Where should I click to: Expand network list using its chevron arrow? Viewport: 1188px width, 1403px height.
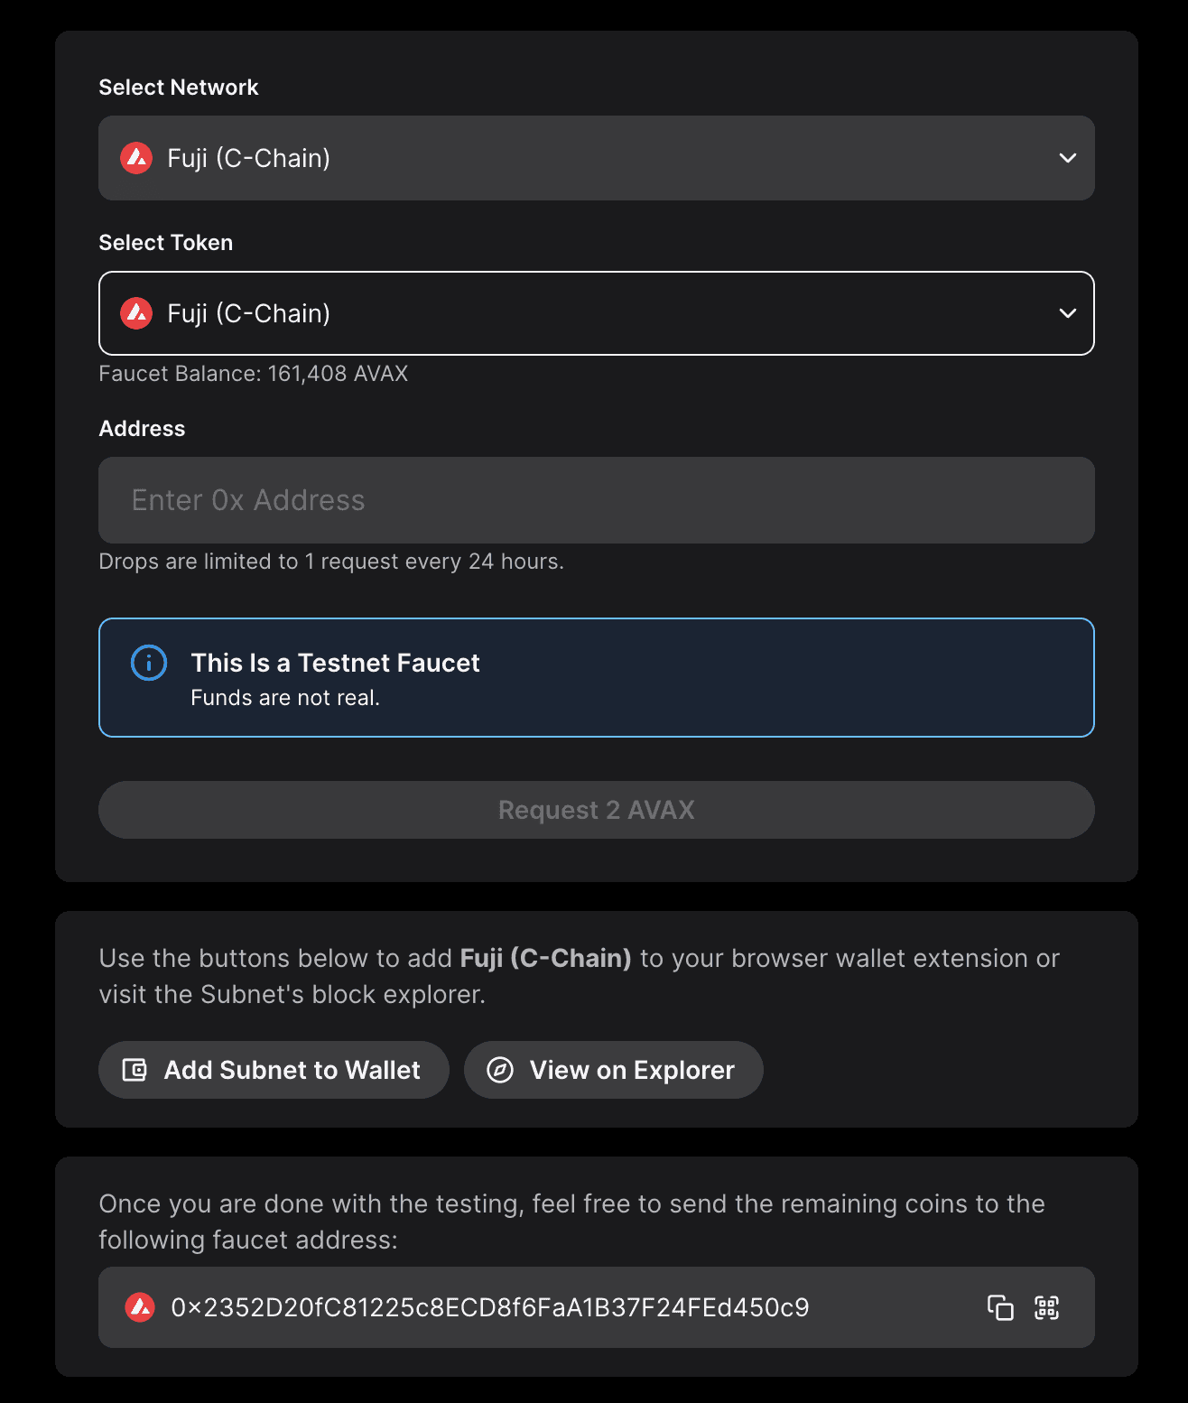pos(1068,158)
